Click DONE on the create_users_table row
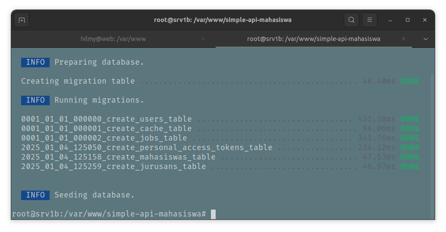The image size is (446, 232). pos(410,119)
